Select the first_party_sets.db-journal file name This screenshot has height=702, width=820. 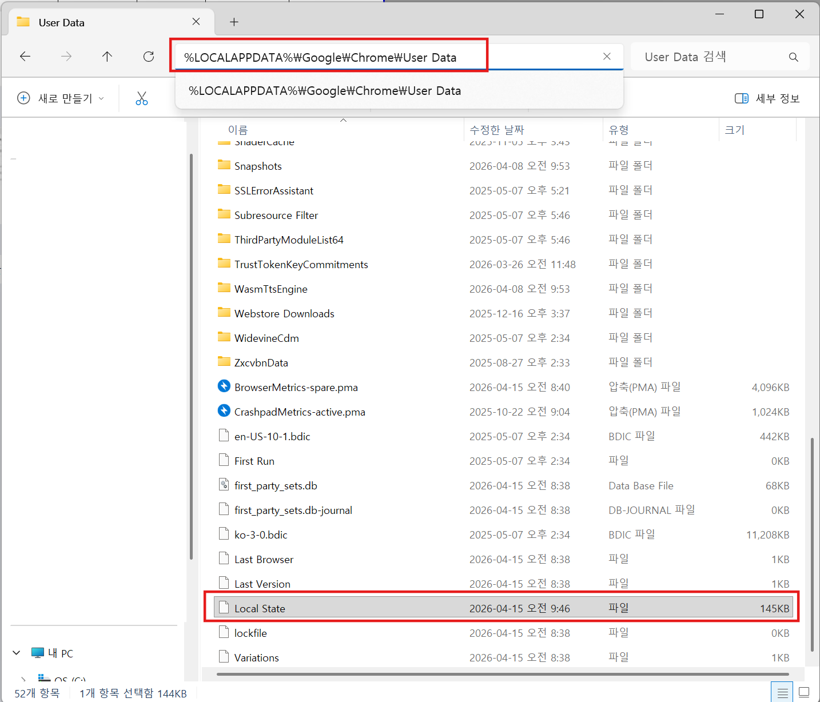[x=293, y=510]
